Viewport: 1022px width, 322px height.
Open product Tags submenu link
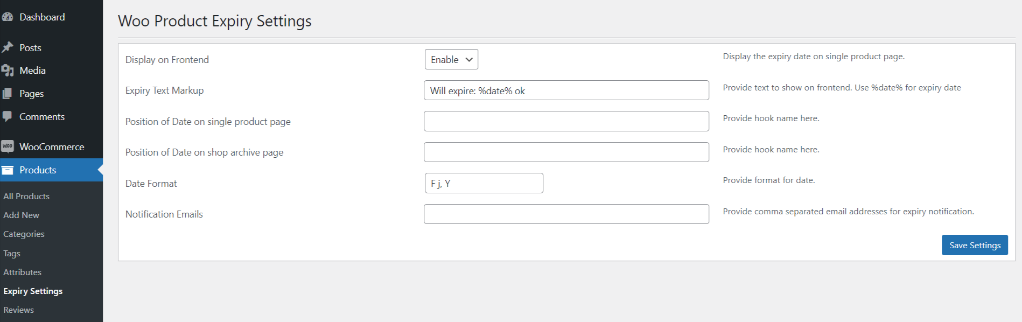tap(12, 253)
